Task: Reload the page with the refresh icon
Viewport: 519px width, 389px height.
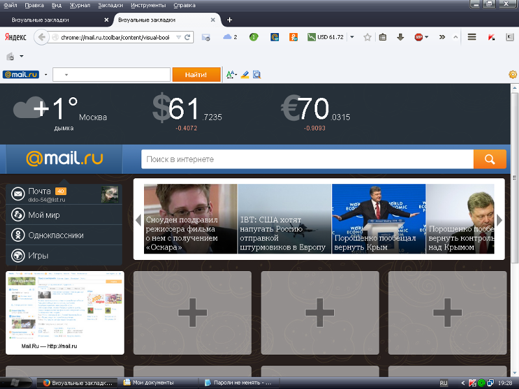Action: [187, 37]
